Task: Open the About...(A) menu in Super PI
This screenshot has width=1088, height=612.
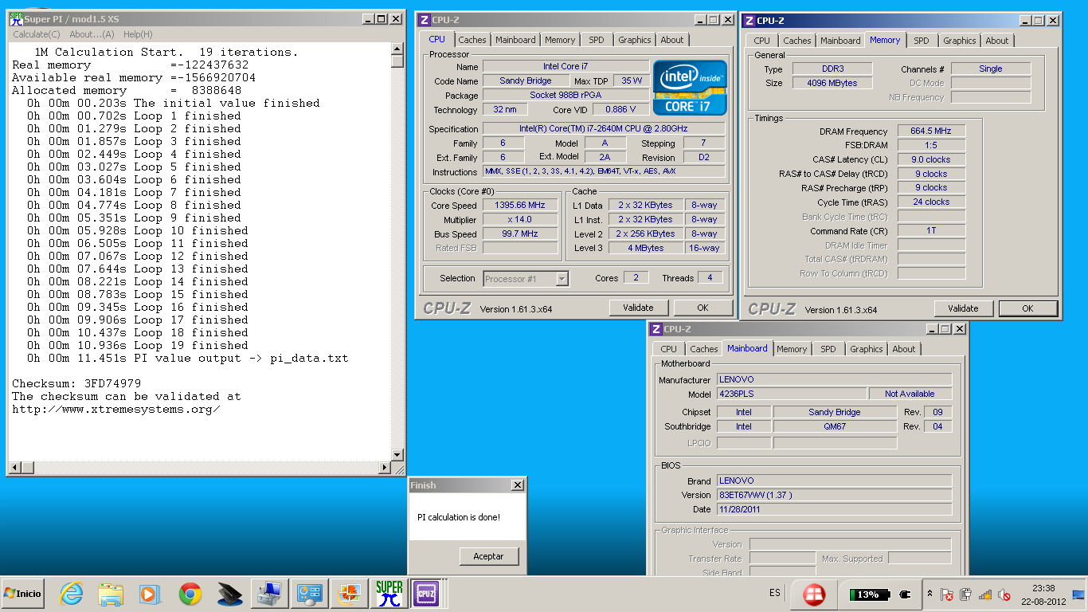Action: [92, 34]
